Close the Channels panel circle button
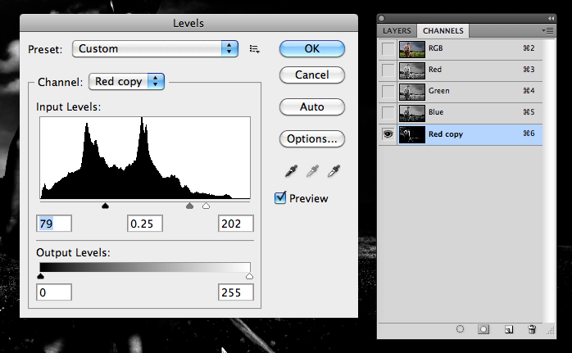Viewport: 572px width, 353px height. [382, 18]
